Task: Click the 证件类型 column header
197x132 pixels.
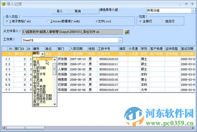Action: coord(172,49)
